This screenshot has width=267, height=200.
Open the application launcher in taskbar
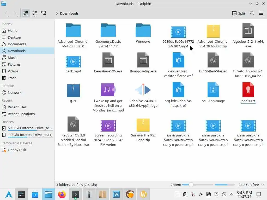pos(9,194)
